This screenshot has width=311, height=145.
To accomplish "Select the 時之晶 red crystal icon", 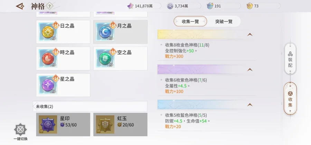I will (x=48, y=58).
